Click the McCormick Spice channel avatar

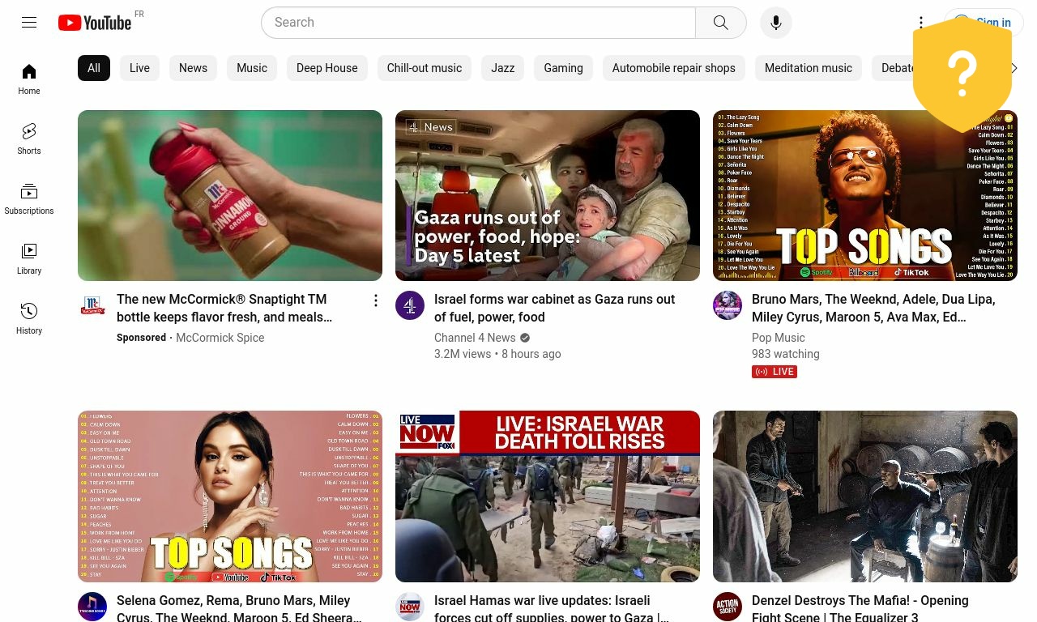point(92,305)
